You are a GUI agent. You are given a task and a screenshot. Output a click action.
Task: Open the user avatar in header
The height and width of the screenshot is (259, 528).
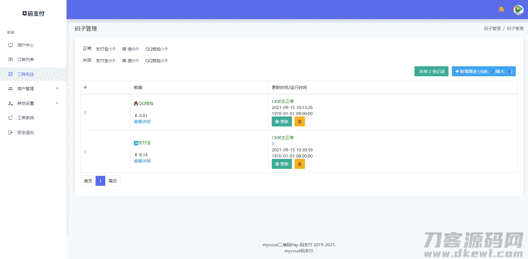518,10
